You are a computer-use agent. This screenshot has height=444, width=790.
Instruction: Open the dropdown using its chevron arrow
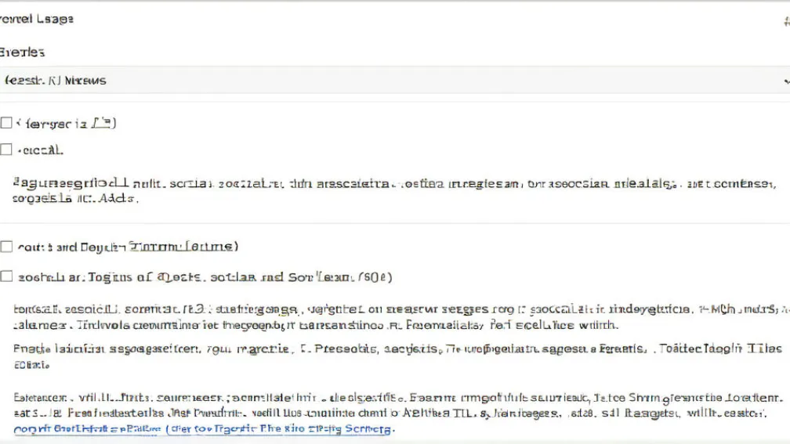785,81
